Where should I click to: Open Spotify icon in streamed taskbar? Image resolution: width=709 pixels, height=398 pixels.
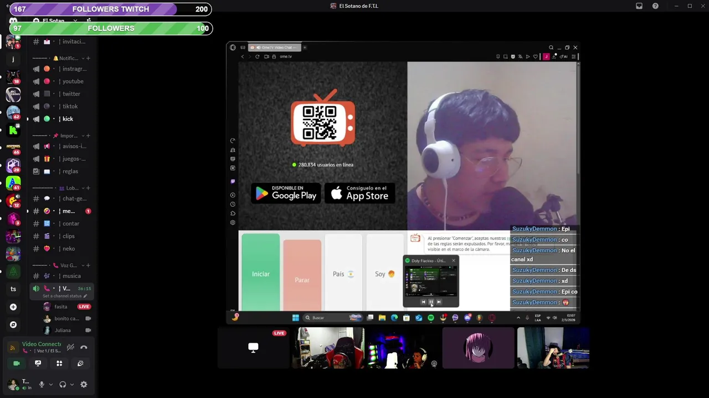tap(431, 318)
